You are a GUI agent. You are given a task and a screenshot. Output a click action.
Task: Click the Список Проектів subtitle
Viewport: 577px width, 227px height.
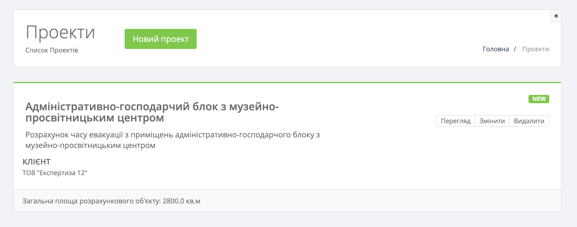tap(52, 50)
